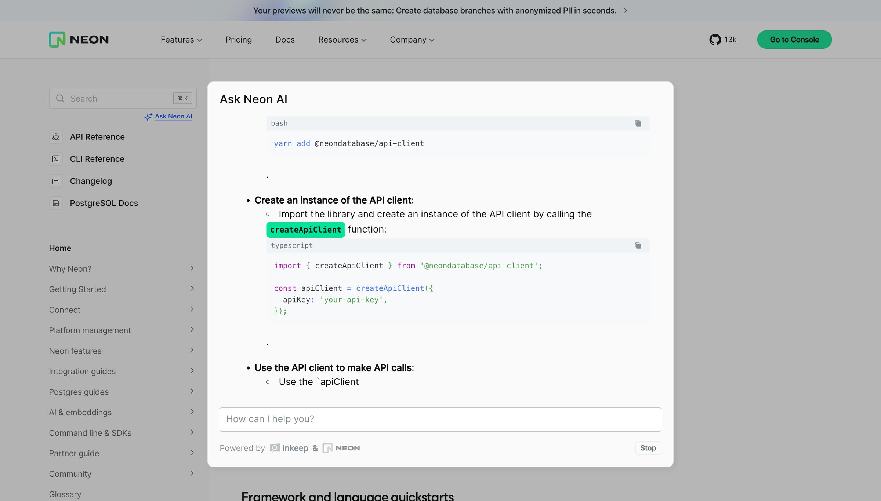Focus the Search docs field
Screen dimensions: 881x501
(x=123, y=98)
